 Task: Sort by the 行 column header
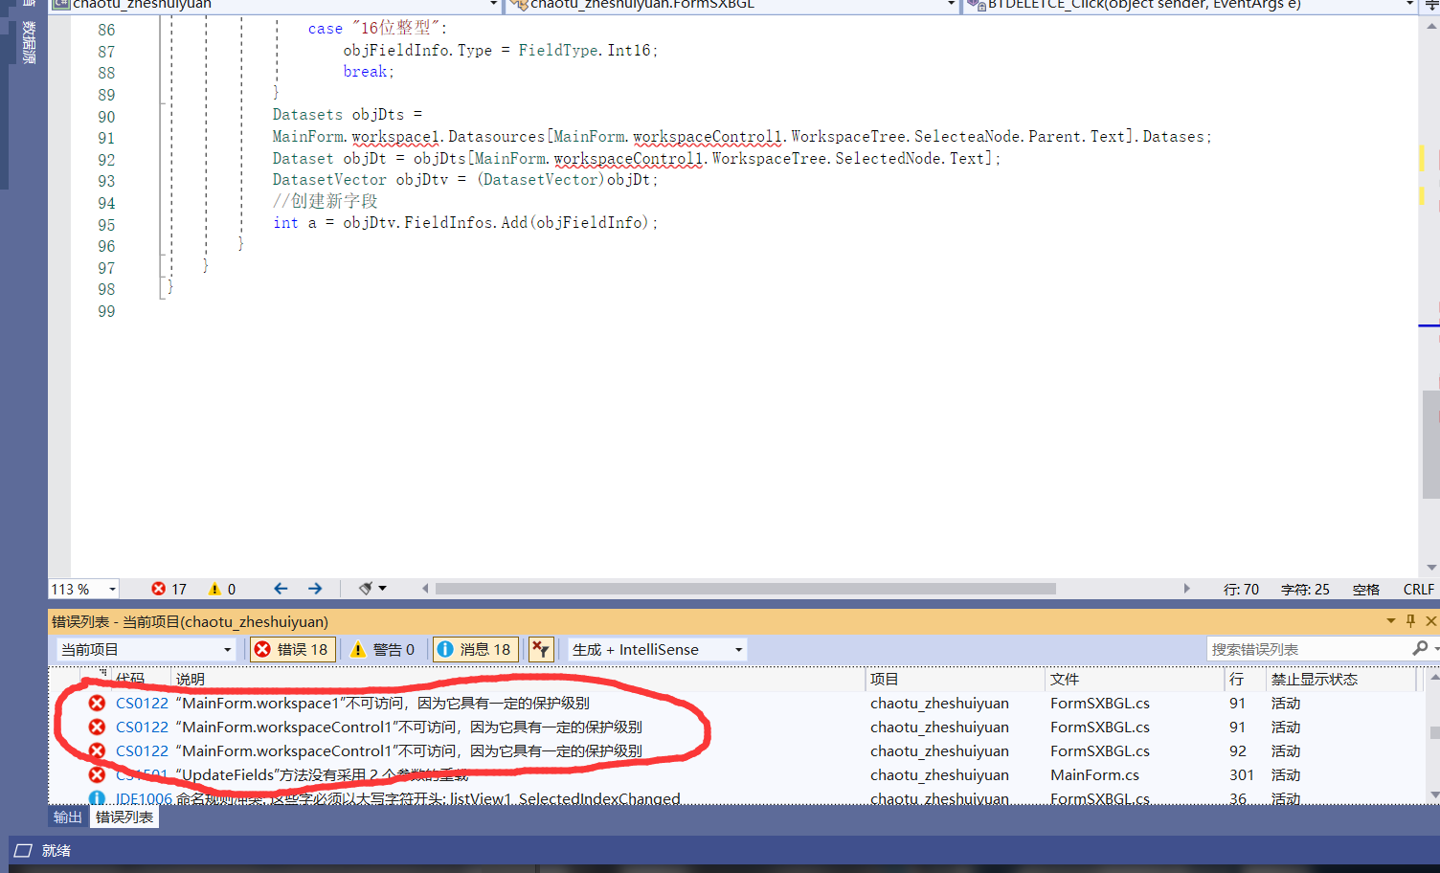(x=1246, y=679)
